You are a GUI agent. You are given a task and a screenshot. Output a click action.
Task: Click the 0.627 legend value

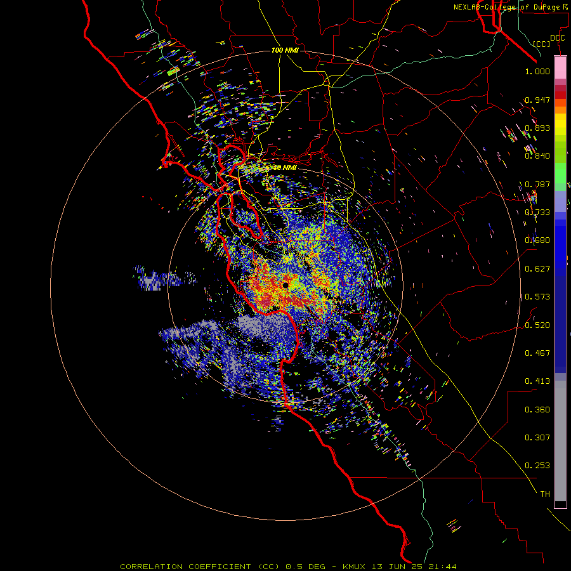(537, 269)
